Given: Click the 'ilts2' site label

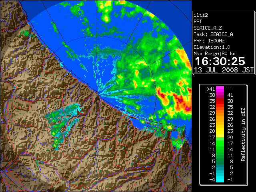Looking at the screenshot, I should click(201, 15).
